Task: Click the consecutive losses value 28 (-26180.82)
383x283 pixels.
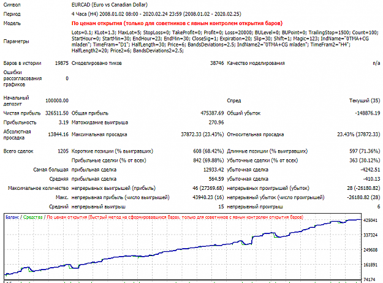Action: tap(363, 188)
